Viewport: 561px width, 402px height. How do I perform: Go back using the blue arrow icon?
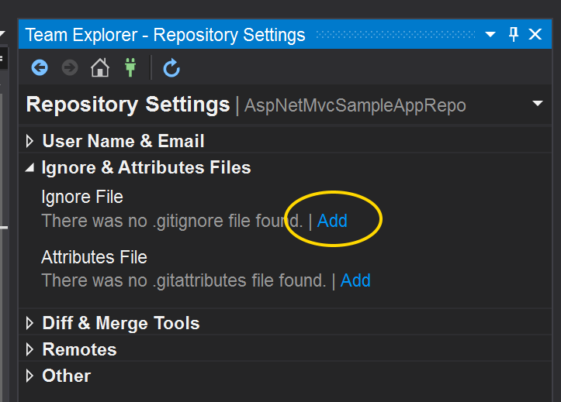pyautogui.click(x=40, y=67)
